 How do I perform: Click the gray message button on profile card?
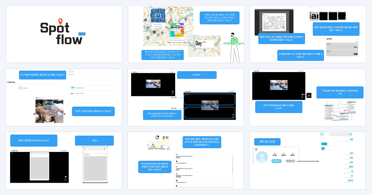pos(291,161)
